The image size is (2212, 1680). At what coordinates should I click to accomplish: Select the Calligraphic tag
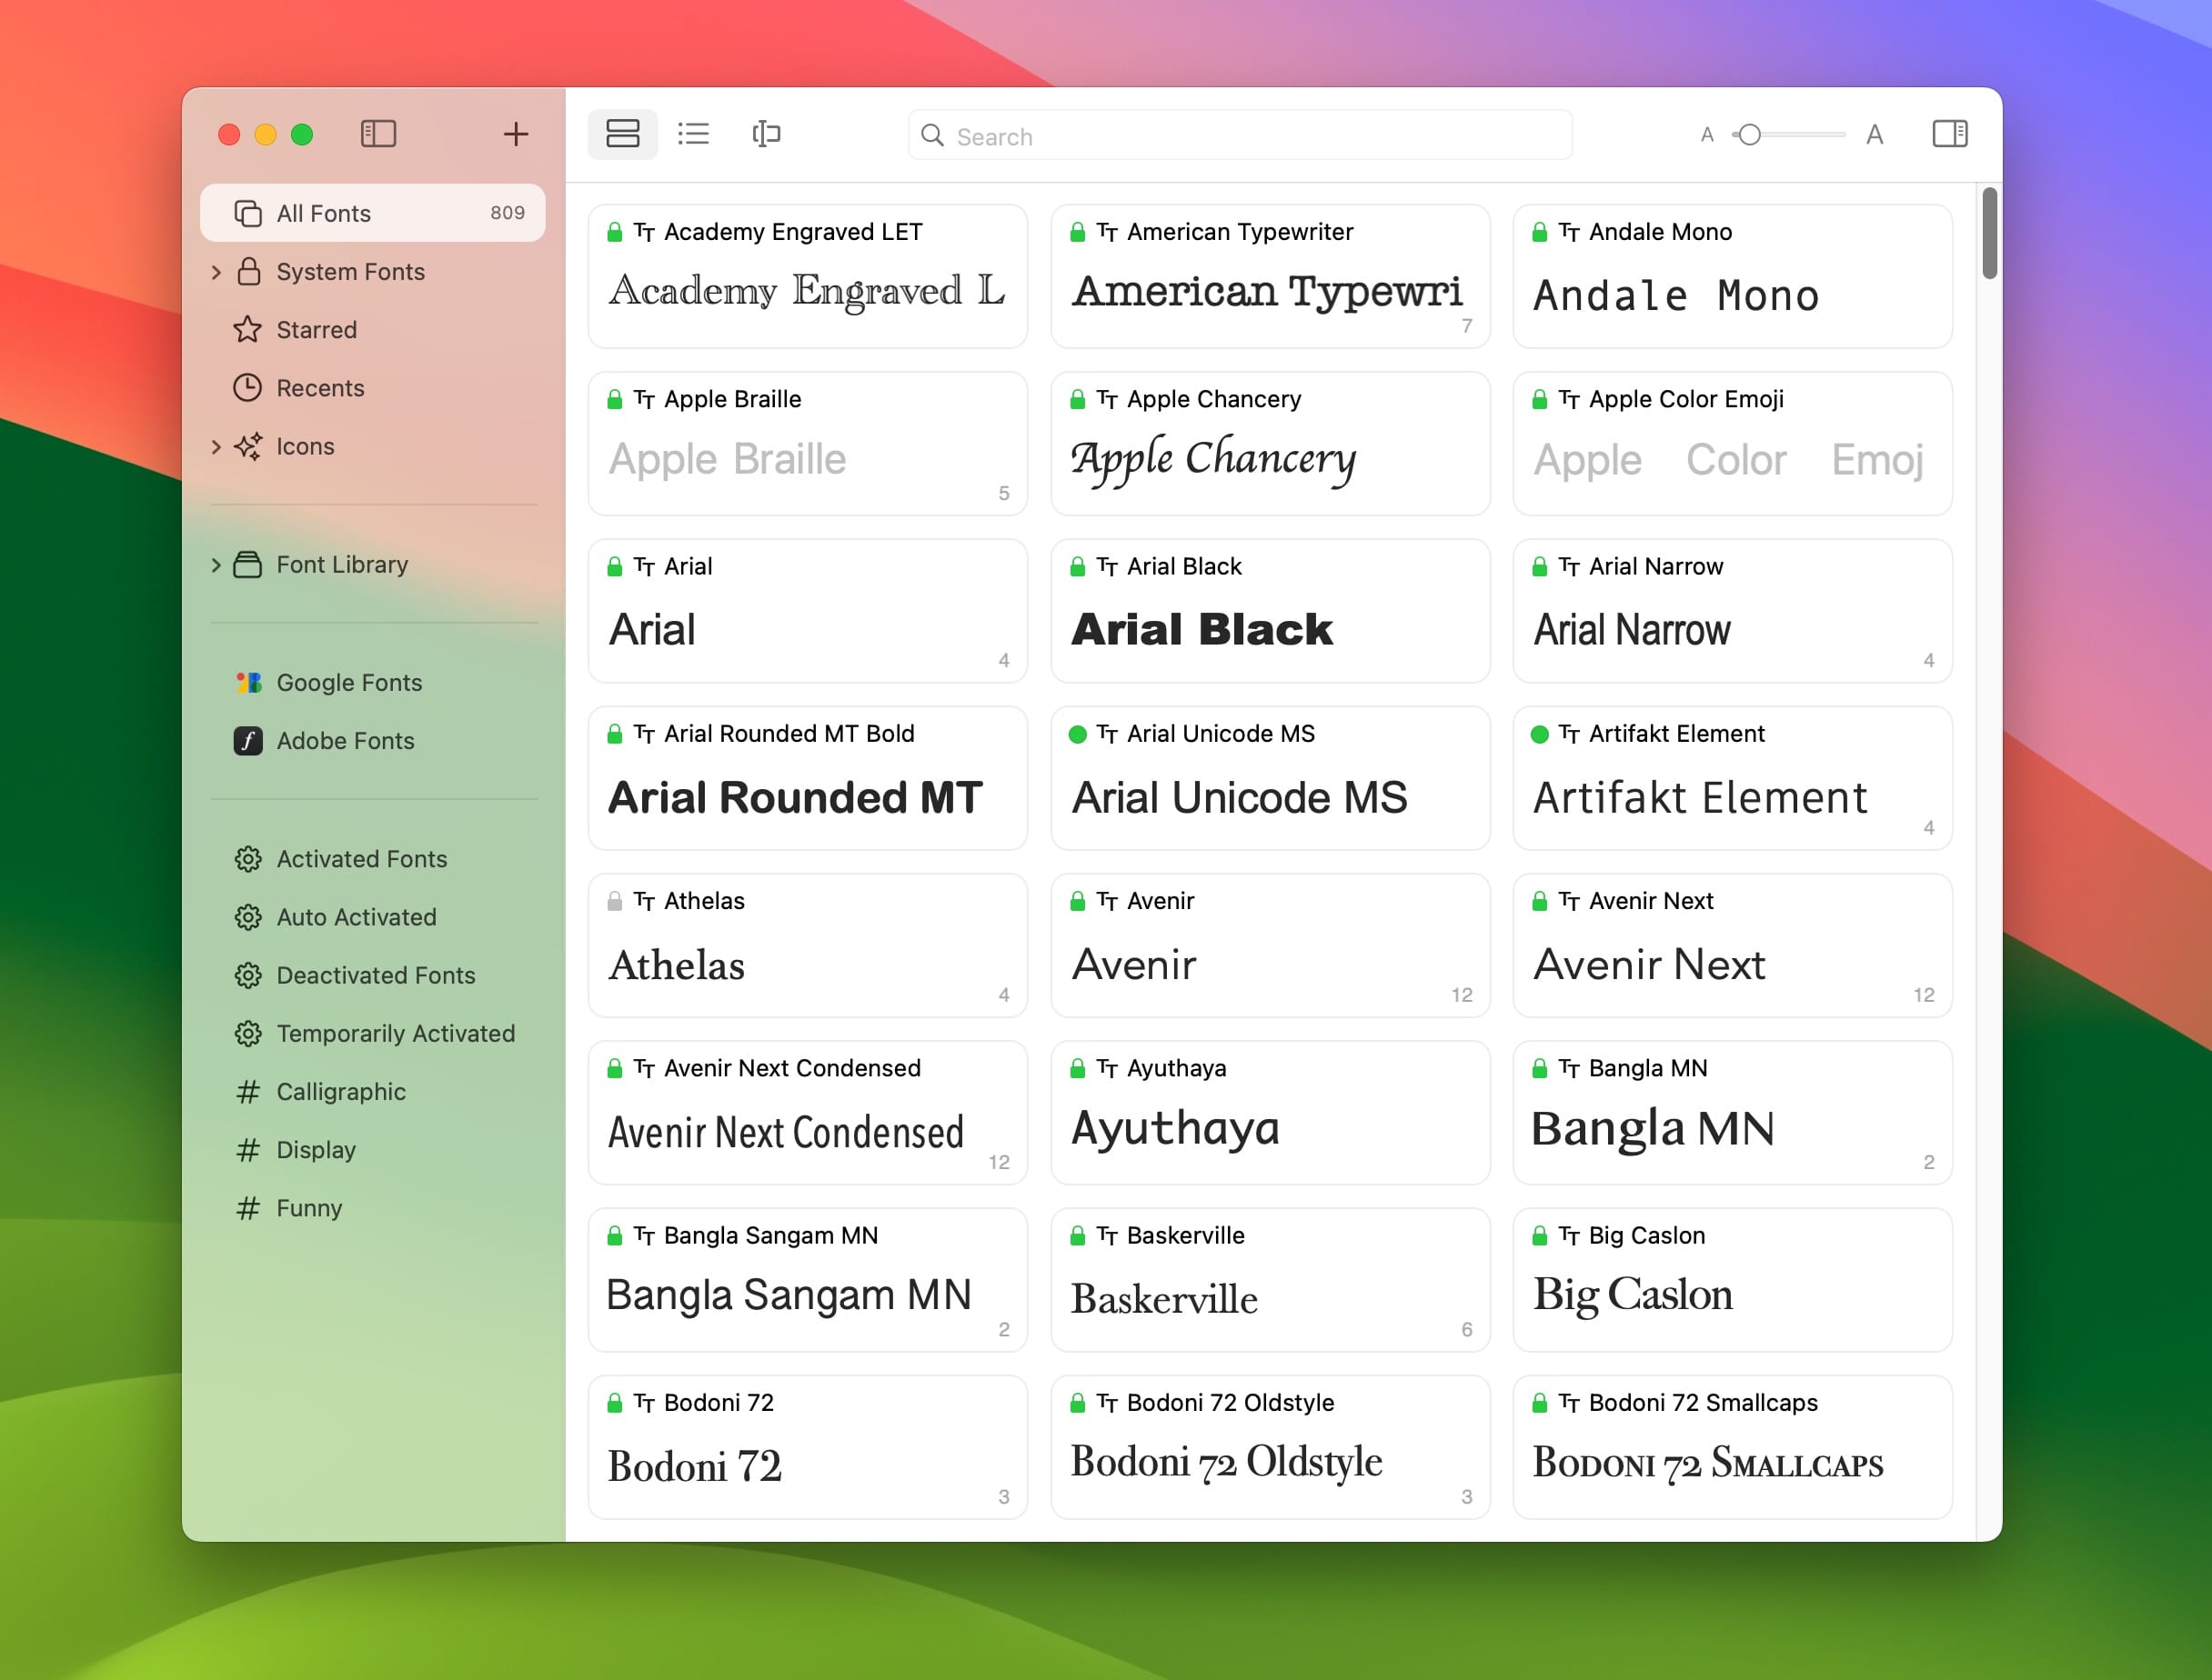(x=340, y=1092)
